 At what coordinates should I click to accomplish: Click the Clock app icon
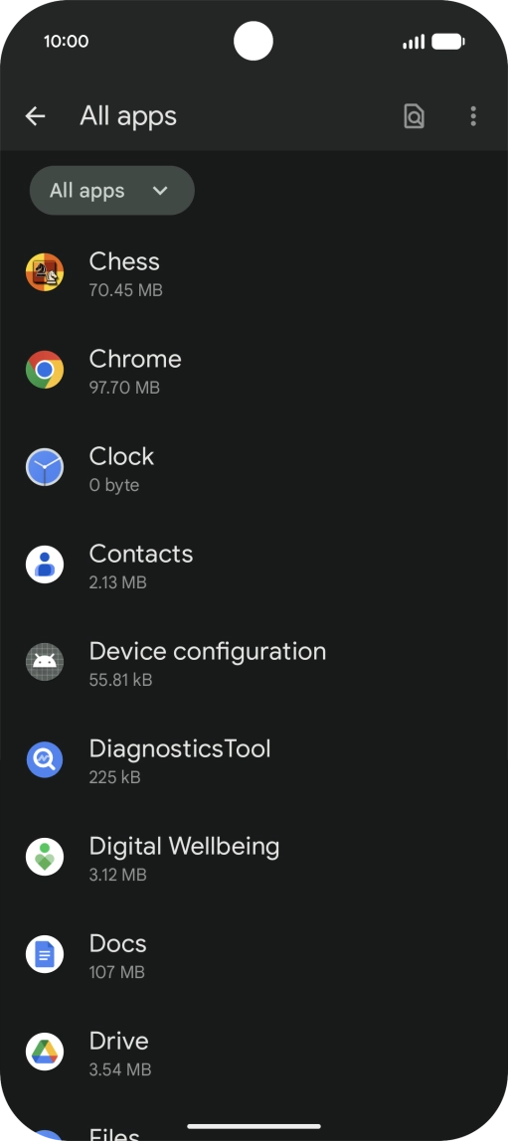[45, 467]
